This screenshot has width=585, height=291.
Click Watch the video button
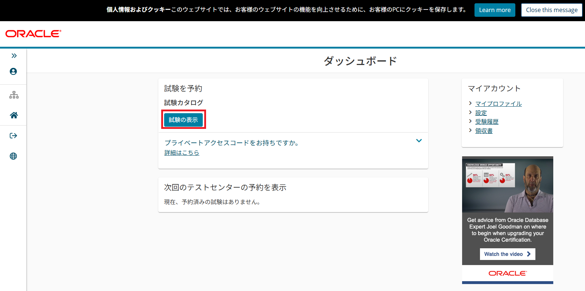[508, 254]
